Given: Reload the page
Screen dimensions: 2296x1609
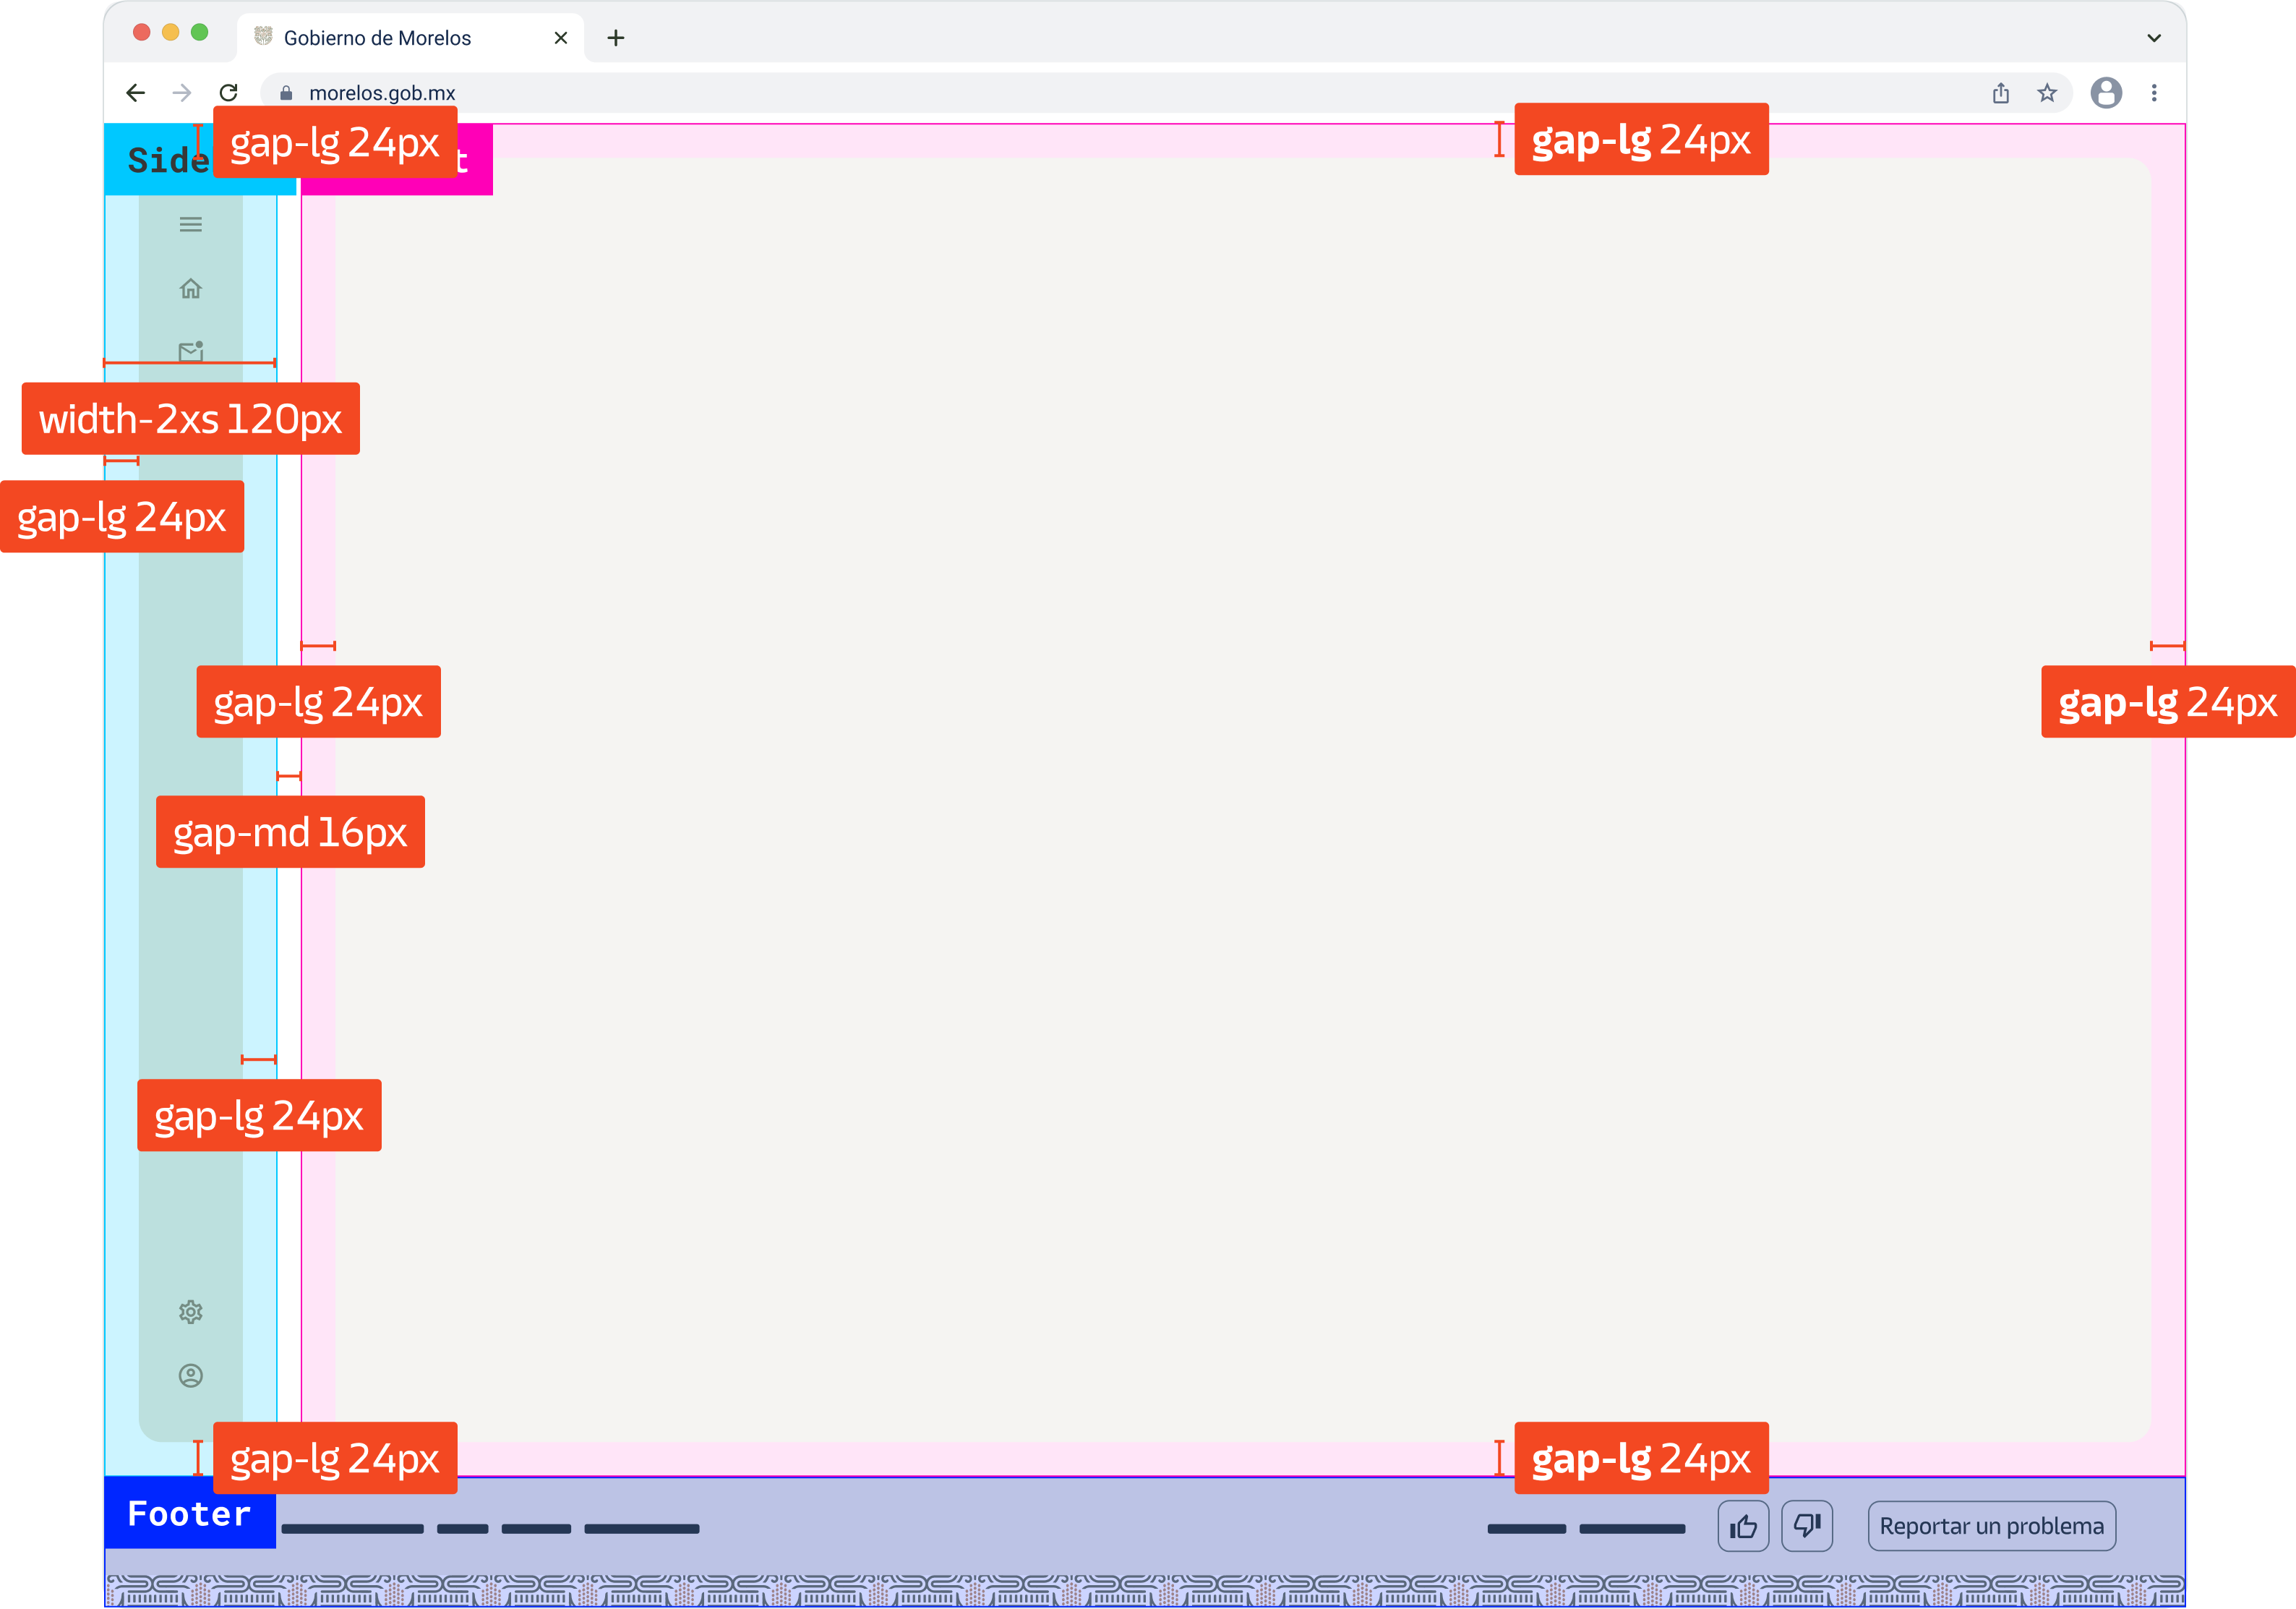Looking at the screenshot, I should pyautogui.click(x=229, y=93).
